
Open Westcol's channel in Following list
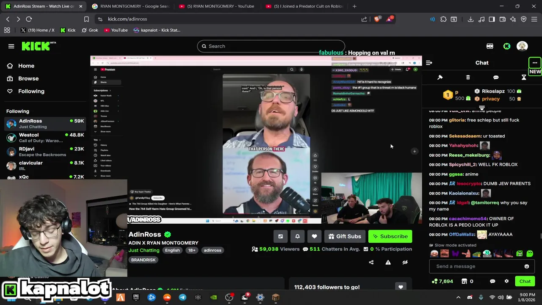pos(45,138)
